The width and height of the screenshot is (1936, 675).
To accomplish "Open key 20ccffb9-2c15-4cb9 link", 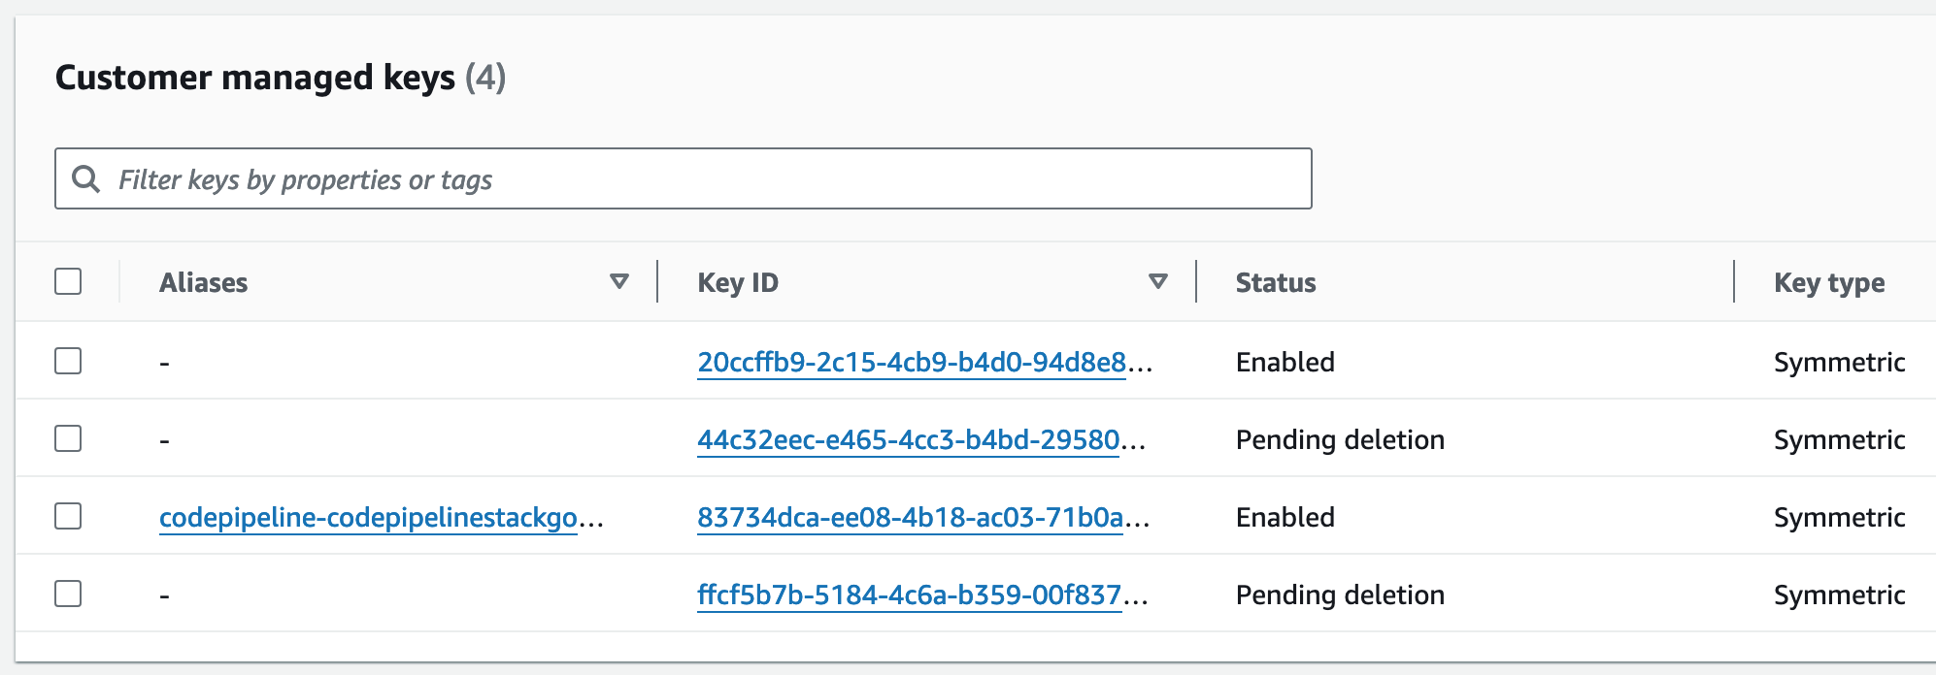I will point(924,362).
